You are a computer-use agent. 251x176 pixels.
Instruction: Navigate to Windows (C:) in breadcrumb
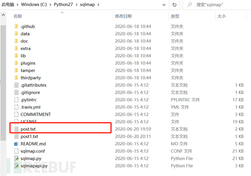pyautogui.click(x=34, y=4)
